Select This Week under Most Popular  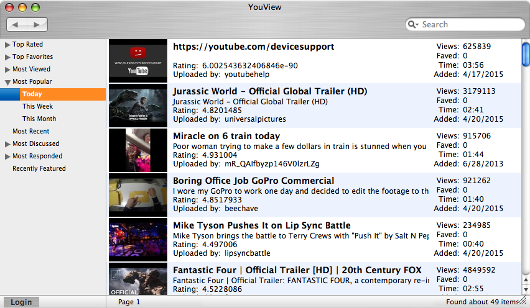pos(37,106)
